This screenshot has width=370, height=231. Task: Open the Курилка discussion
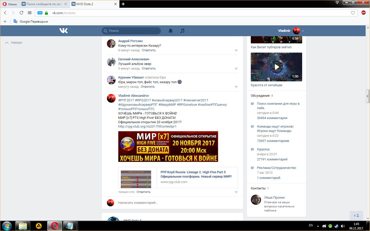[263, 149]
